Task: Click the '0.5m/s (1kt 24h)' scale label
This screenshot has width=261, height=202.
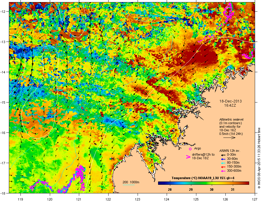Action: point(231,134)
